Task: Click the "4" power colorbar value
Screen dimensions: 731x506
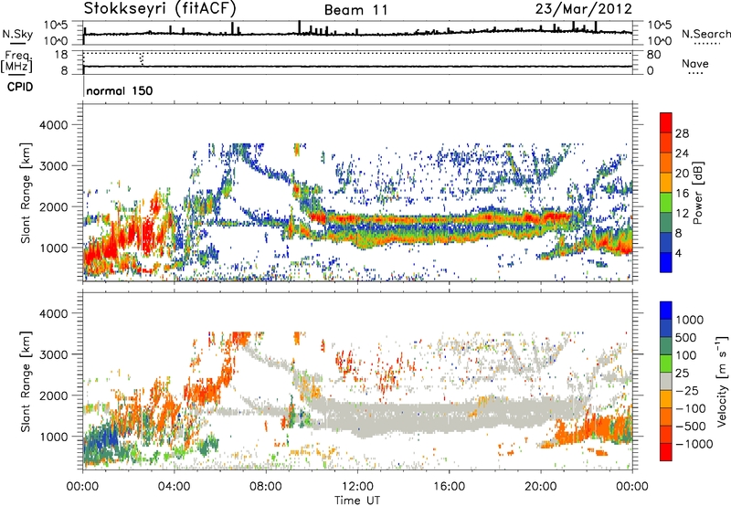Action: (679, 254)
